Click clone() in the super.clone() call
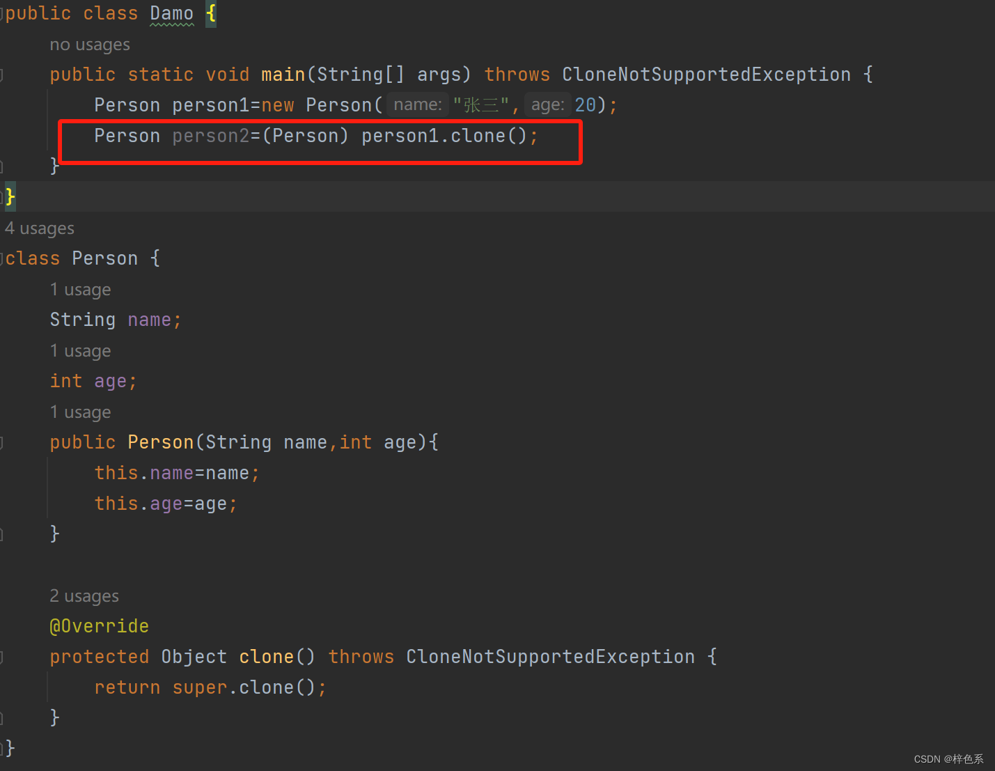995x771 pixels. 277,687
